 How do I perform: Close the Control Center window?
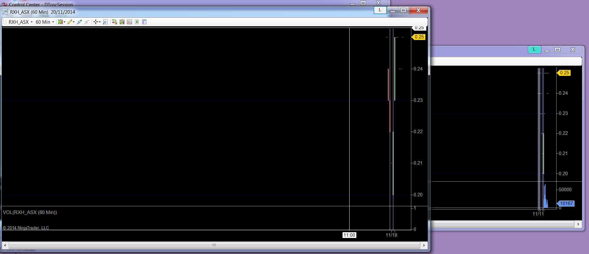[378, 3]
